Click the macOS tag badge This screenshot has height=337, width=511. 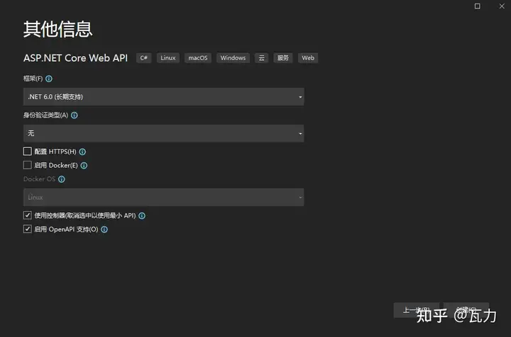[x=198, y=58]
